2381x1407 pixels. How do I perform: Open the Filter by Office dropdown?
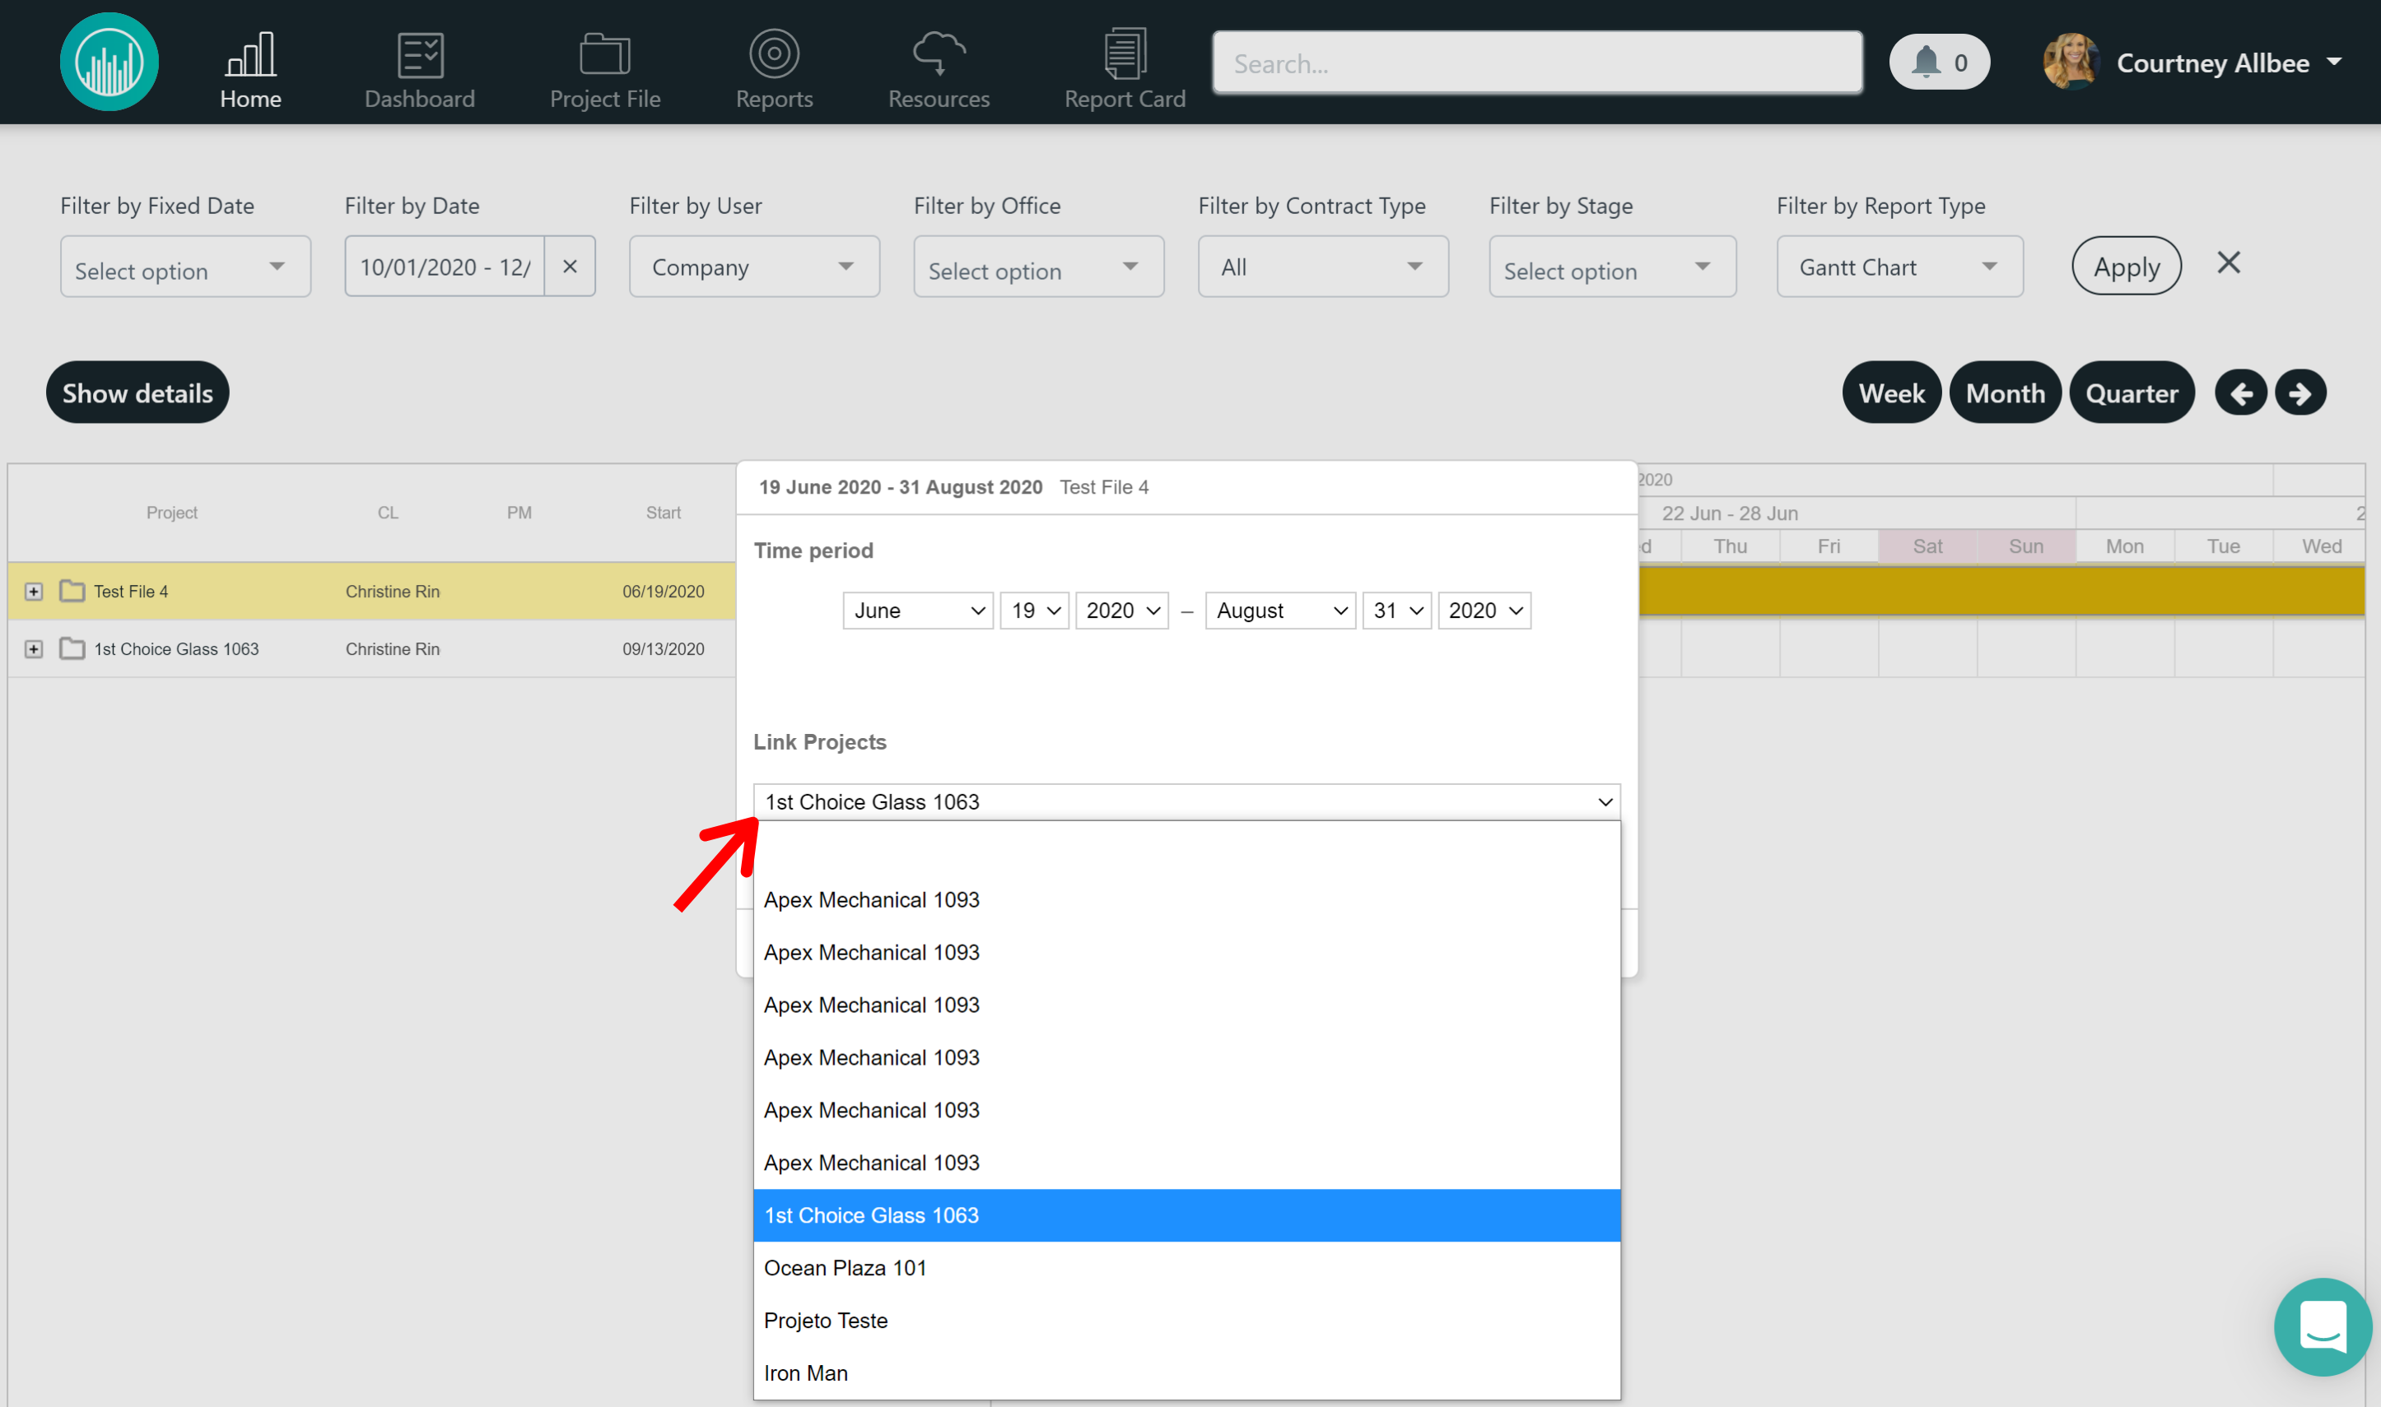pyautogui.click(x=1037, y=267)
